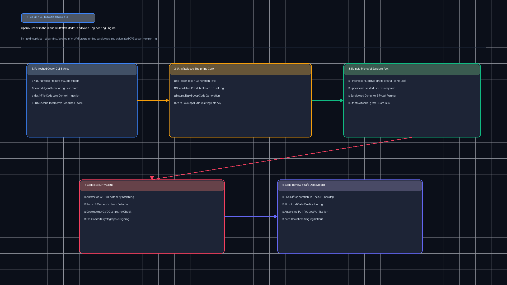Select the '1. Refreshed Codex CLI & Voice' header
The width and height of the screenshot is (507, 285).
(x=82, y=70)
